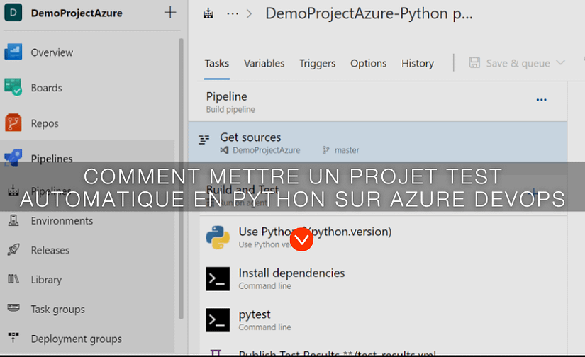
Task: Click the Deployment groups icon
Action: (x=13, y=338)
